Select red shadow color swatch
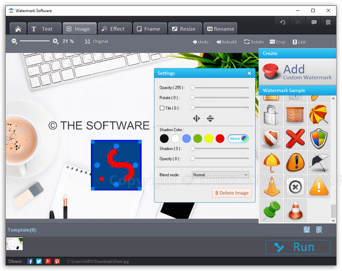The height and width of the screenshot is (271, 342). pyautogui.click(x=220, y=139)
